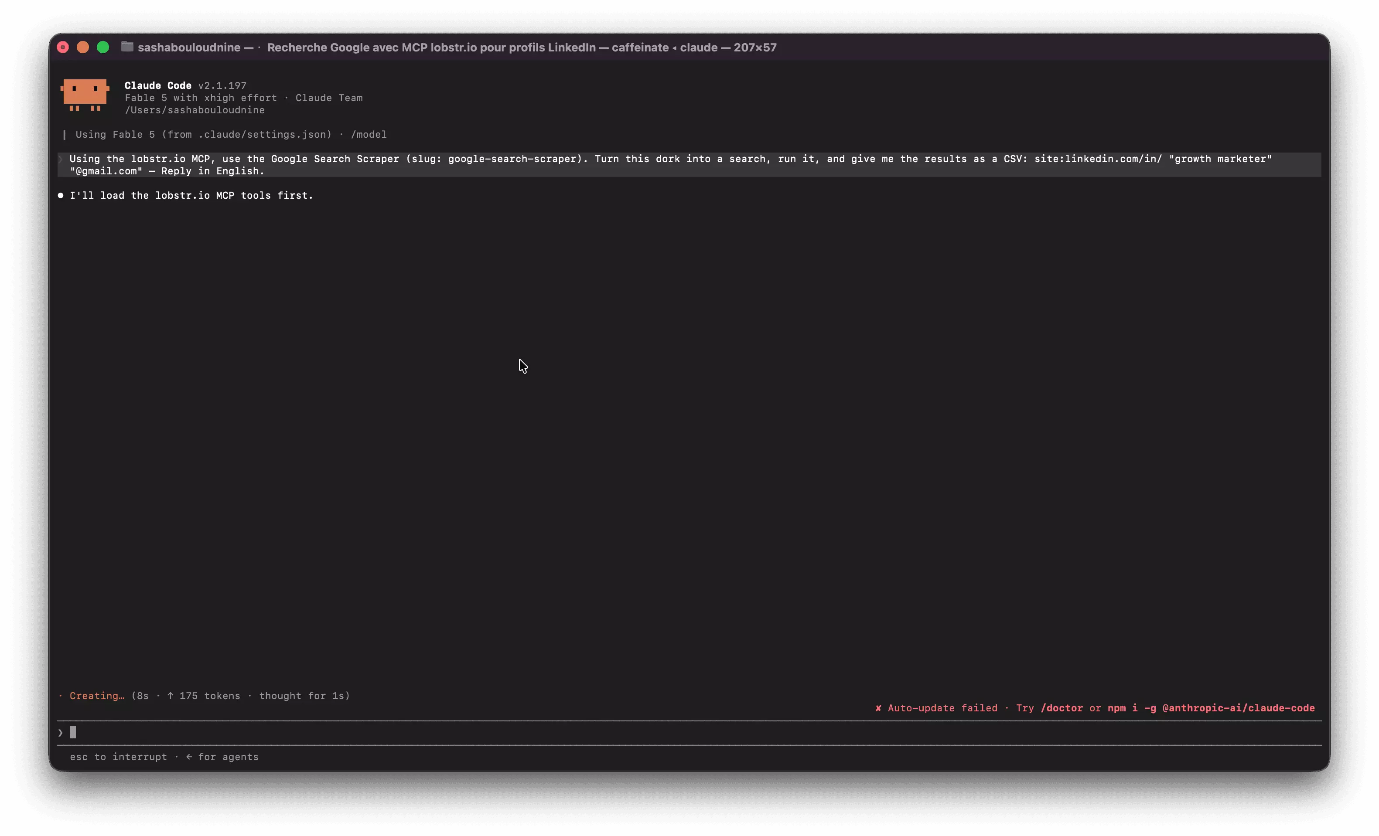
Task: Click 'Auto-update failed' message text
Action: (x=942, y=708)
